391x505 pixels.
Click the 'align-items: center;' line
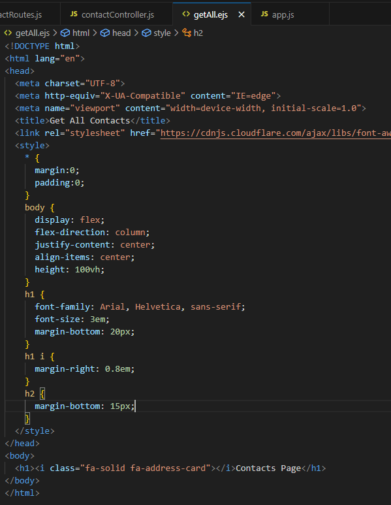pos(85,257)
